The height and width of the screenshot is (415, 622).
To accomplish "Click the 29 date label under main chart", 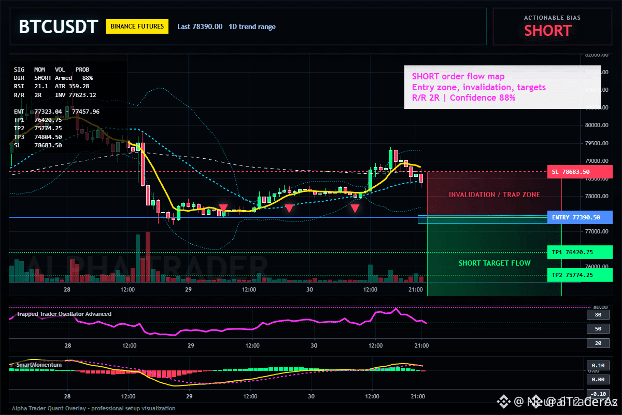I will coord(188,289).
